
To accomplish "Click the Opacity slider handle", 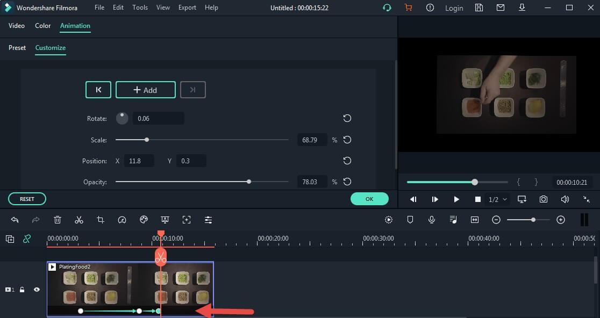I will (249, 182).
